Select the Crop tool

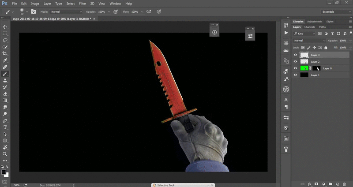[x=5, y=53]
